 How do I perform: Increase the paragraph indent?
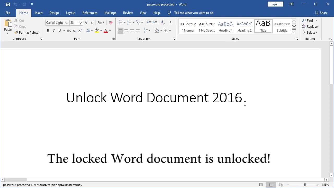click(155, 23)
